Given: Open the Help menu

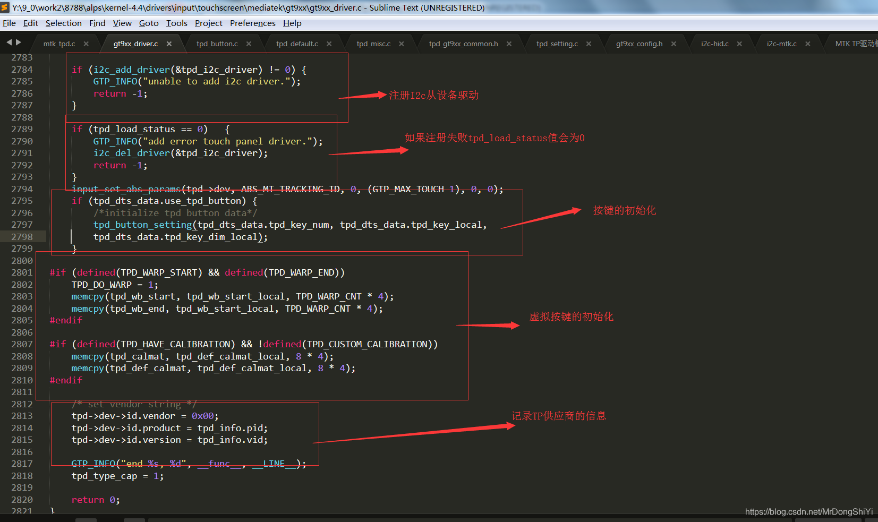Looking at the screenshot, I should 292,23.
